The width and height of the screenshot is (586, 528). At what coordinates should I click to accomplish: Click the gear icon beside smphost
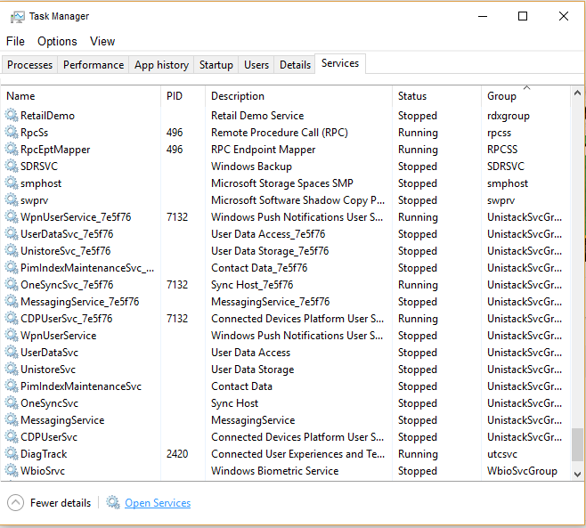[x=12, y=183]
